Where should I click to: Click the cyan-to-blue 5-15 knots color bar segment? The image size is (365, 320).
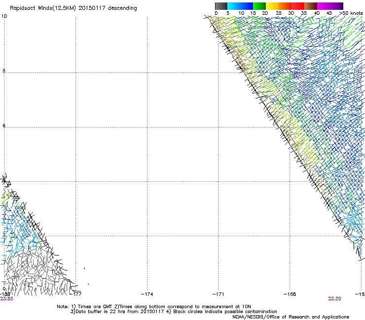click(x=240, y=6)
